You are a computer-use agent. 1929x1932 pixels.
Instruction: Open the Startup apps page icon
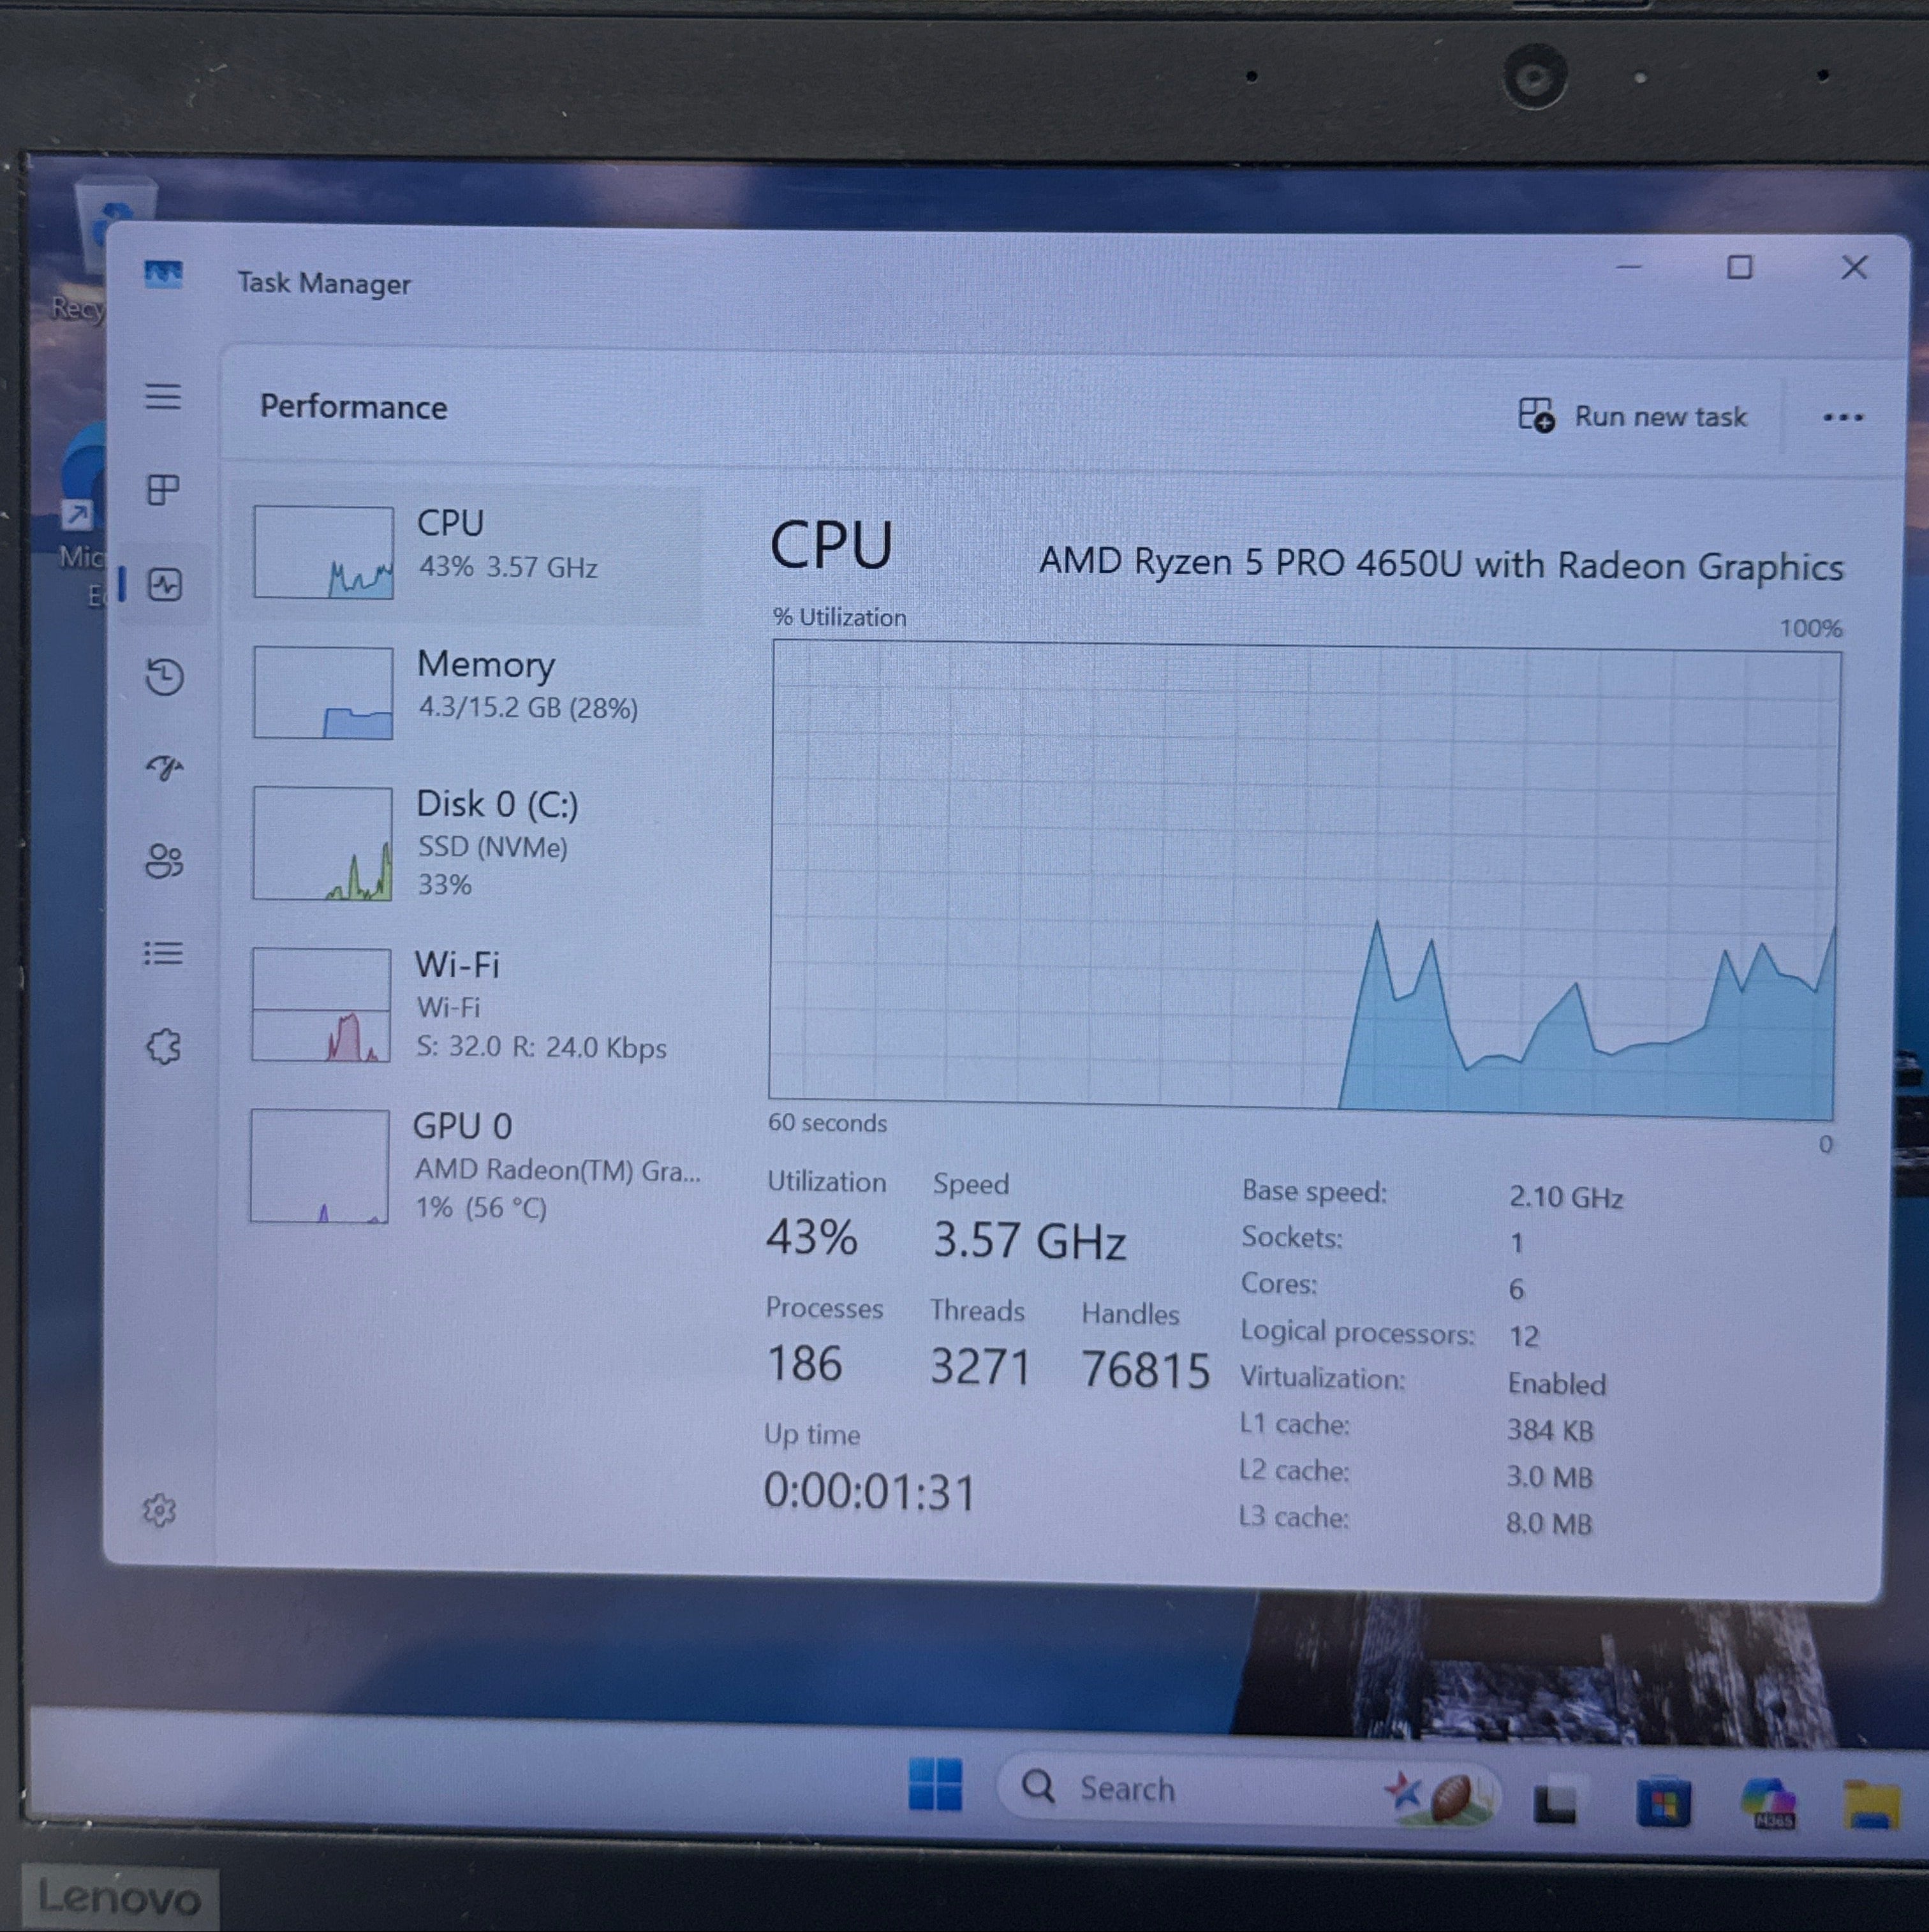pos(164,767)
